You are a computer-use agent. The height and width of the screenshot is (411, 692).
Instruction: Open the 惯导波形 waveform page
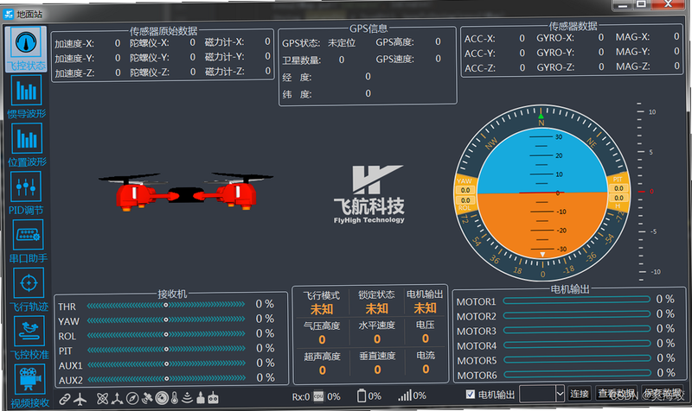tap(27, 97)
